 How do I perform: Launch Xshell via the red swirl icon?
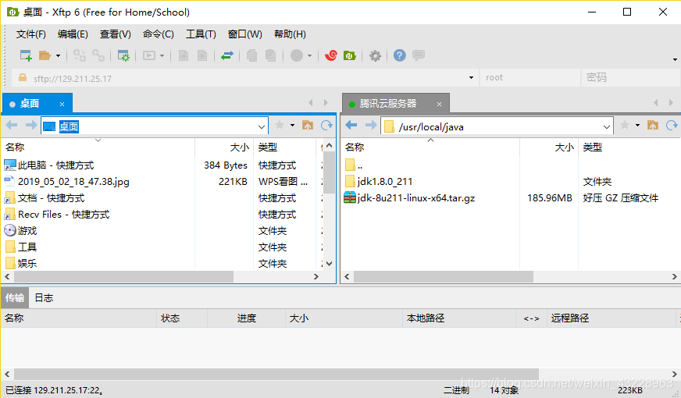pos(331,55)
